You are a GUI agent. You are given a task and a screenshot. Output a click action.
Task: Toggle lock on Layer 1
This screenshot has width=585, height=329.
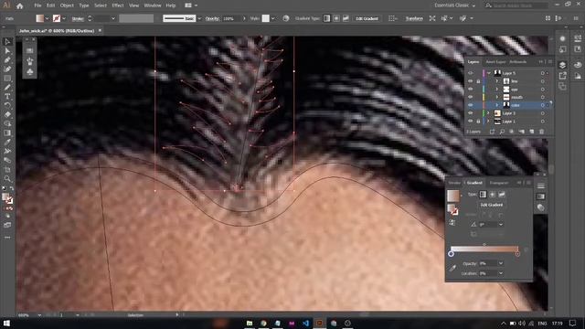pos(478,122)
